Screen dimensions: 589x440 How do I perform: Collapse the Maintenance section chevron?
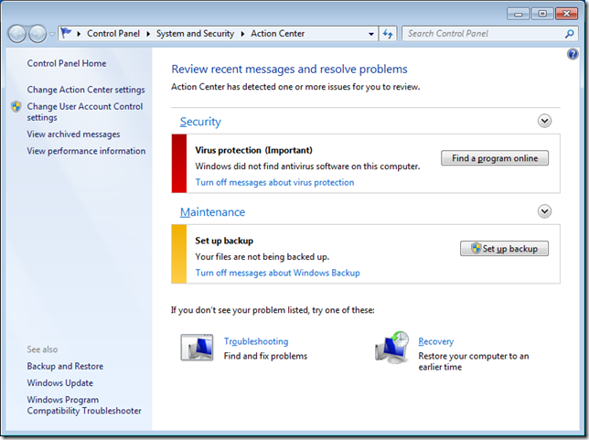(x=544, y=211)
